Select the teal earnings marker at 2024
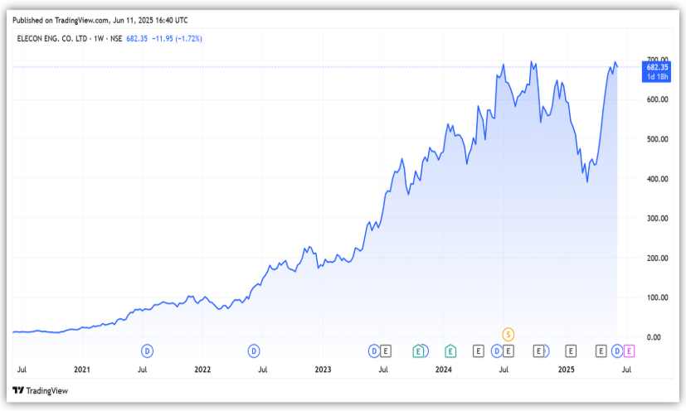686x411 pixels. [450, 351]
